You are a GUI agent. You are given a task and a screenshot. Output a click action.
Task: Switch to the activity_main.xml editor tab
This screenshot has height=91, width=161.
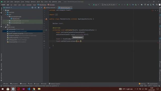pyautogui.click(x=50, y=8)
